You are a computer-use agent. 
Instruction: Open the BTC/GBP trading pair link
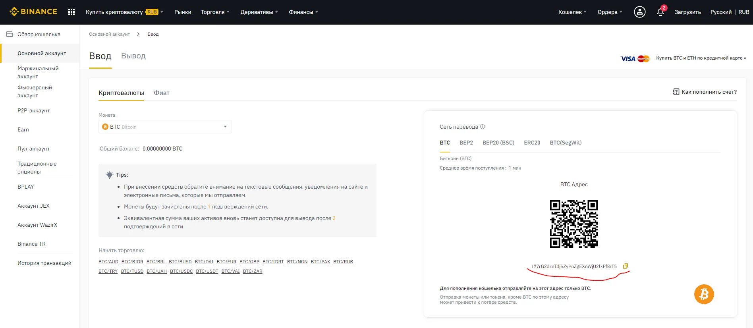click(x=249, y=262)
